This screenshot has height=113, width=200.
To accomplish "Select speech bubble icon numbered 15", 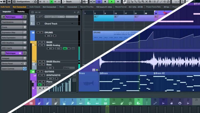I will (x=130, y=102).
